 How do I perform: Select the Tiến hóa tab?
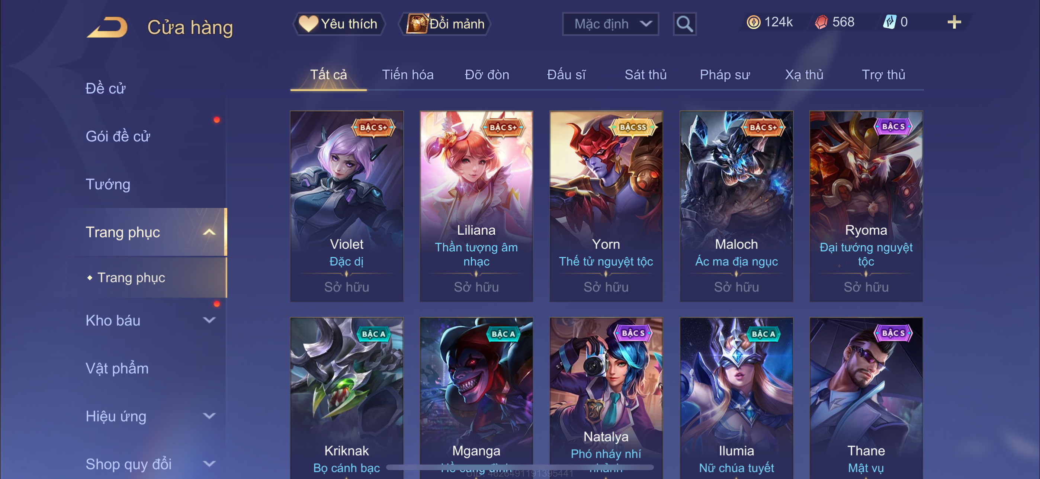[x=407, y=75]
